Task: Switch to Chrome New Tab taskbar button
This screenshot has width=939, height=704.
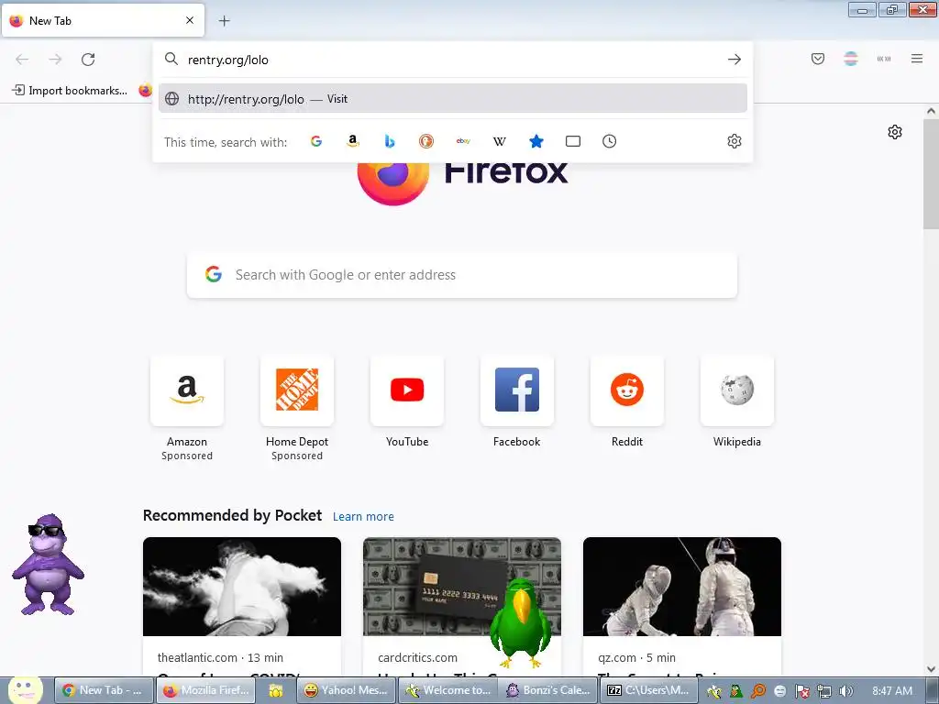Action: pos(105,690)
